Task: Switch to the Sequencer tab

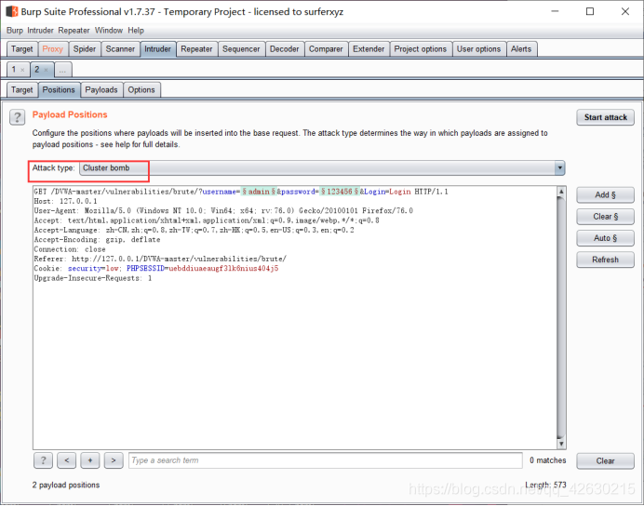Action: [241, 49]
